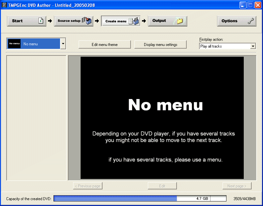Click the film box icon on Source setup

tap(87, 21)
